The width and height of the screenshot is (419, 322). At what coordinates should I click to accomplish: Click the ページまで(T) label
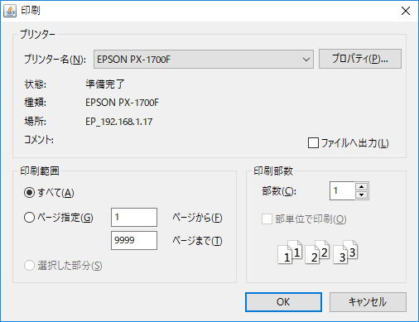(198, 241)
